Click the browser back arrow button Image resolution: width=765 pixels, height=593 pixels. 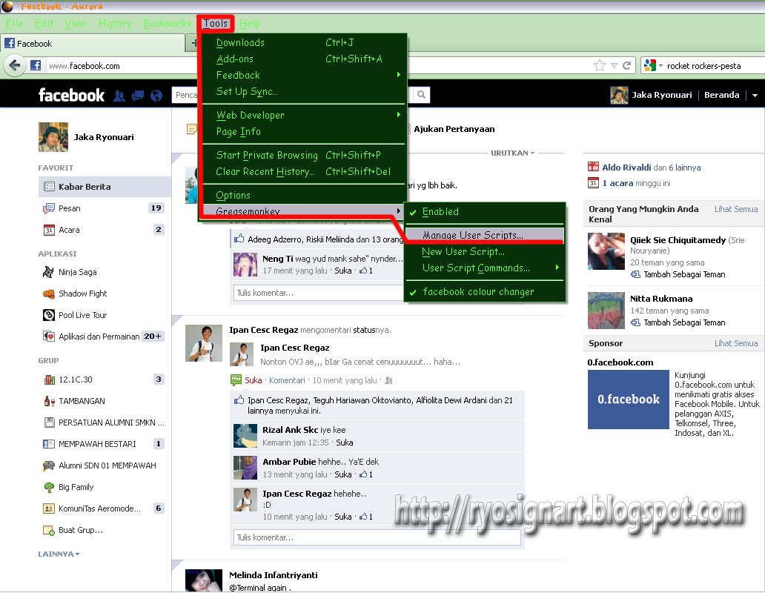click(15, 65)
